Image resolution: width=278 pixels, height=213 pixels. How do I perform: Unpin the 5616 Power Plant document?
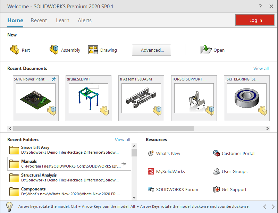click(54, 79)
